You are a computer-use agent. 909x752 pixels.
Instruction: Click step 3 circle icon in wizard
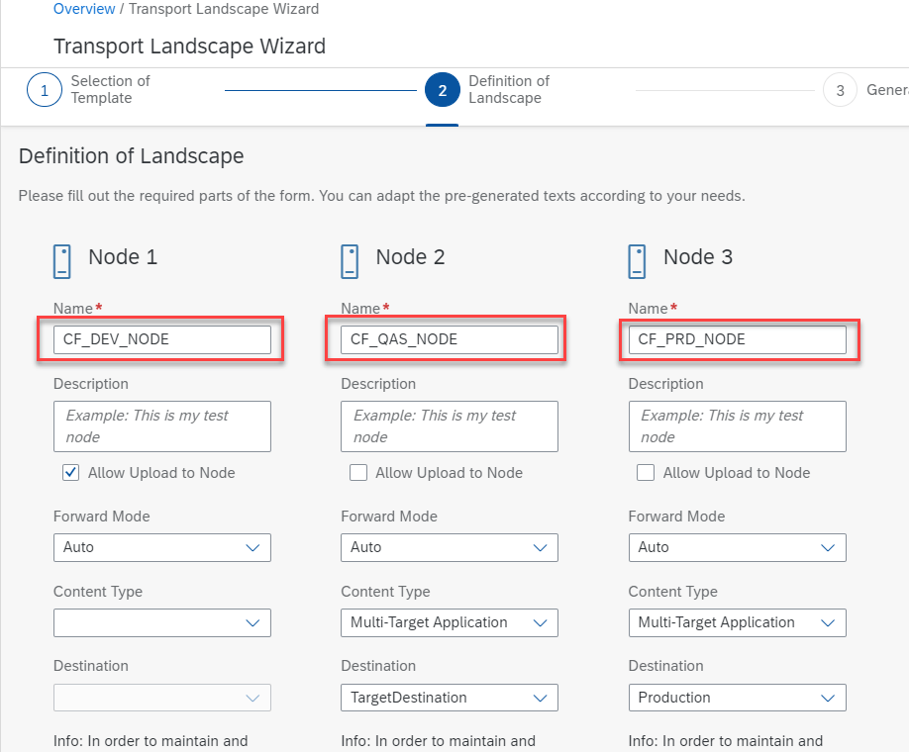(840, 90)
